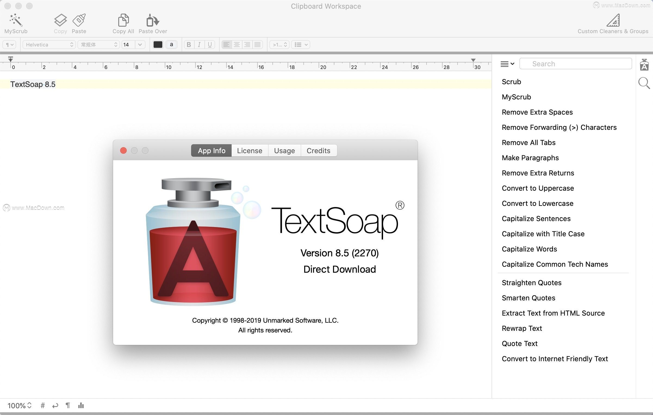Close the About TextSoap window
Viewport: 653px width, 415px height.
123,150
